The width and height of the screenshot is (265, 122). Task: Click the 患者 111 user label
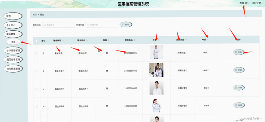pos(244,3)
